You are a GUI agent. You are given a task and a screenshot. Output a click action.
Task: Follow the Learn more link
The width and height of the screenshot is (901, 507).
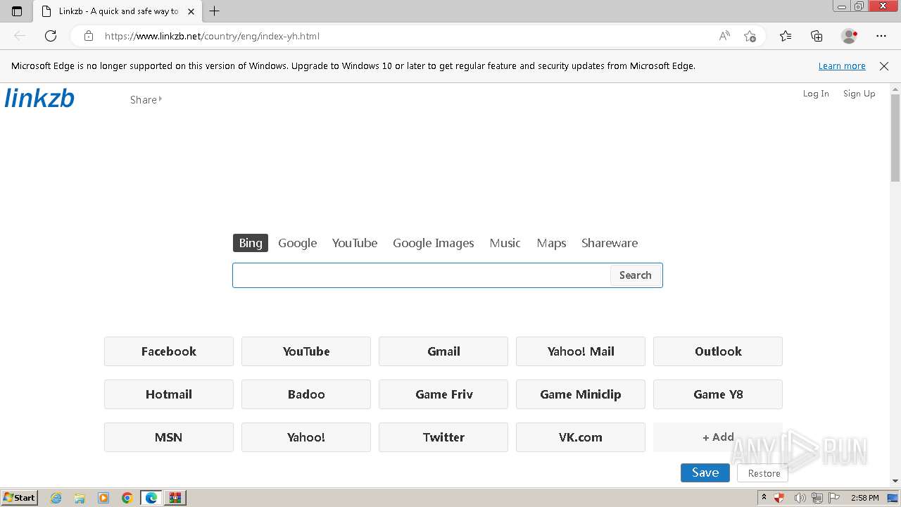coord(842,66)
